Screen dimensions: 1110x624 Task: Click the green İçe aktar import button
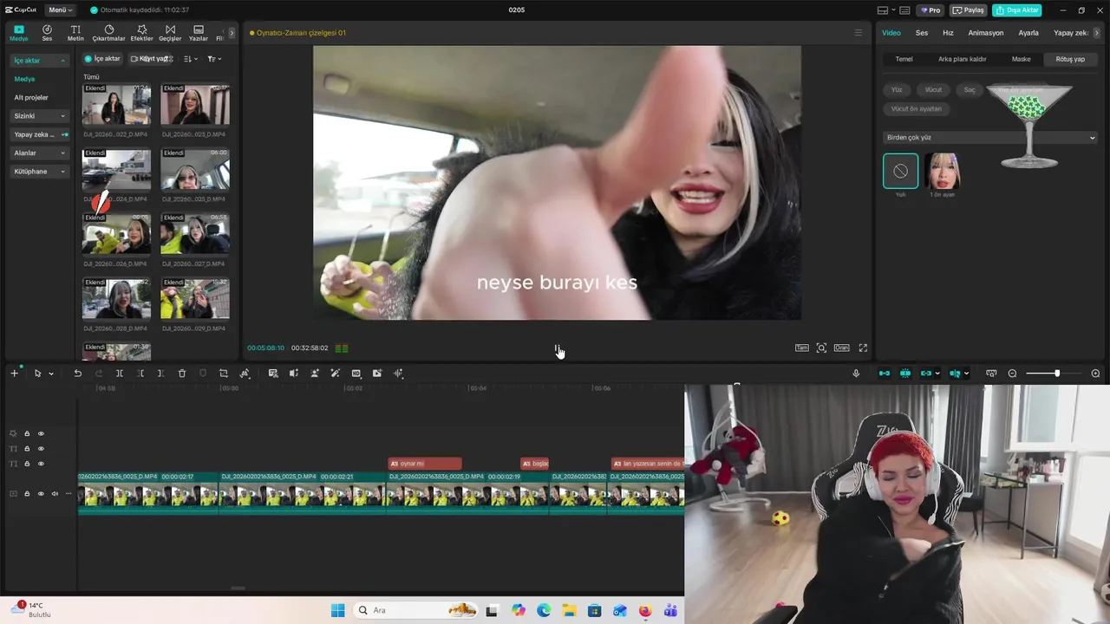[102, 59]
